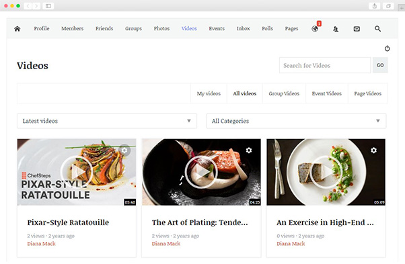405x264 pixels.
Task: Go to the home icon in navigation
Action: pyautogui.click(x=17, y=29)
